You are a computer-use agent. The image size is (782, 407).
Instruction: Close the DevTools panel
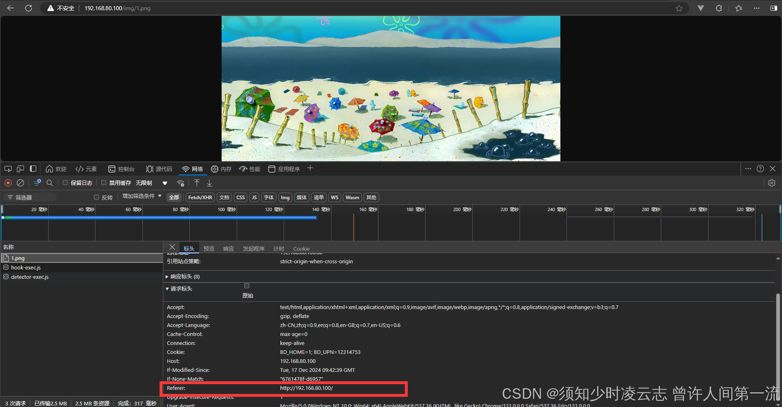point(773,169)
